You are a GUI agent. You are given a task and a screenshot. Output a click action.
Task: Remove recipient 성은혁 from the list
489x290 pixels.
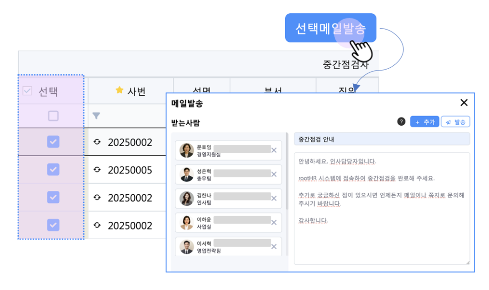click(274, 174)
